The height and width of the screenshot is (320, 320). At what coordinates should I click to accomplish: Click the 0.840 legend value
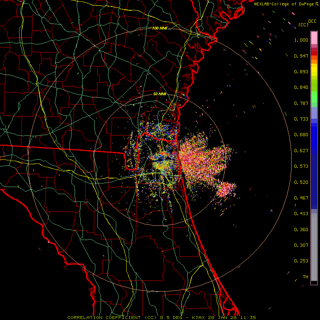(x=301, y=87)
